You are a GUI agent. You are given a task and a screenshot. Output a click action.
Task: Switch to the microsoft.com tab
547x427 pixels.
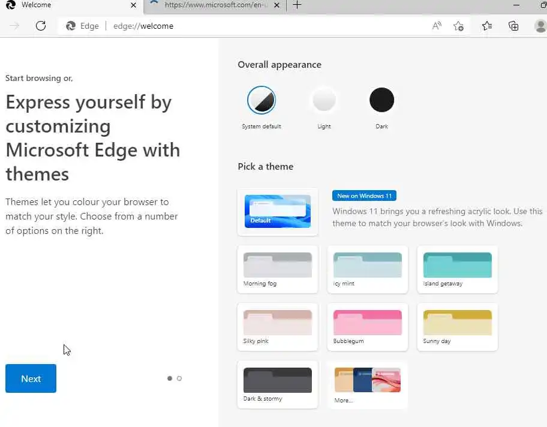tap(215, 5)
